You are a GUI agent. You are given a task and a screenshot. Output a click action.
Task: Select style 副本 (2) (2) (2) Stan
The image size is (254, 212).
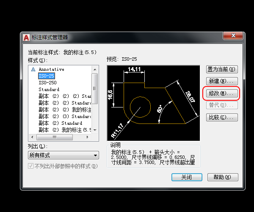point(65,96)
